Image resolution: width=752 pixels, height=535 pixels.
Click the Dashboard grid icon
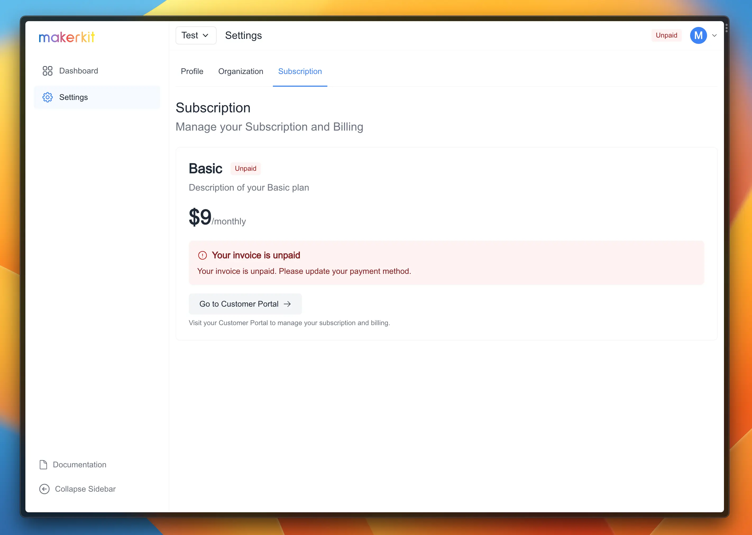47,71
